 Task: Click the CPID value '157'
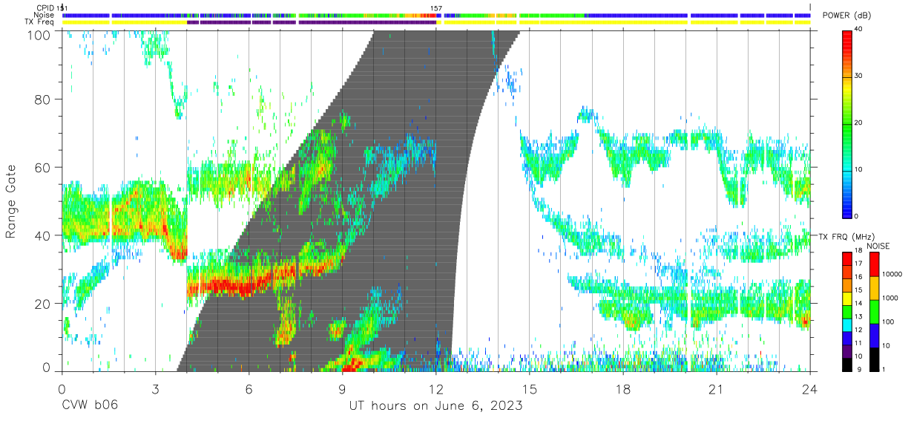click(x=436, y=8)
